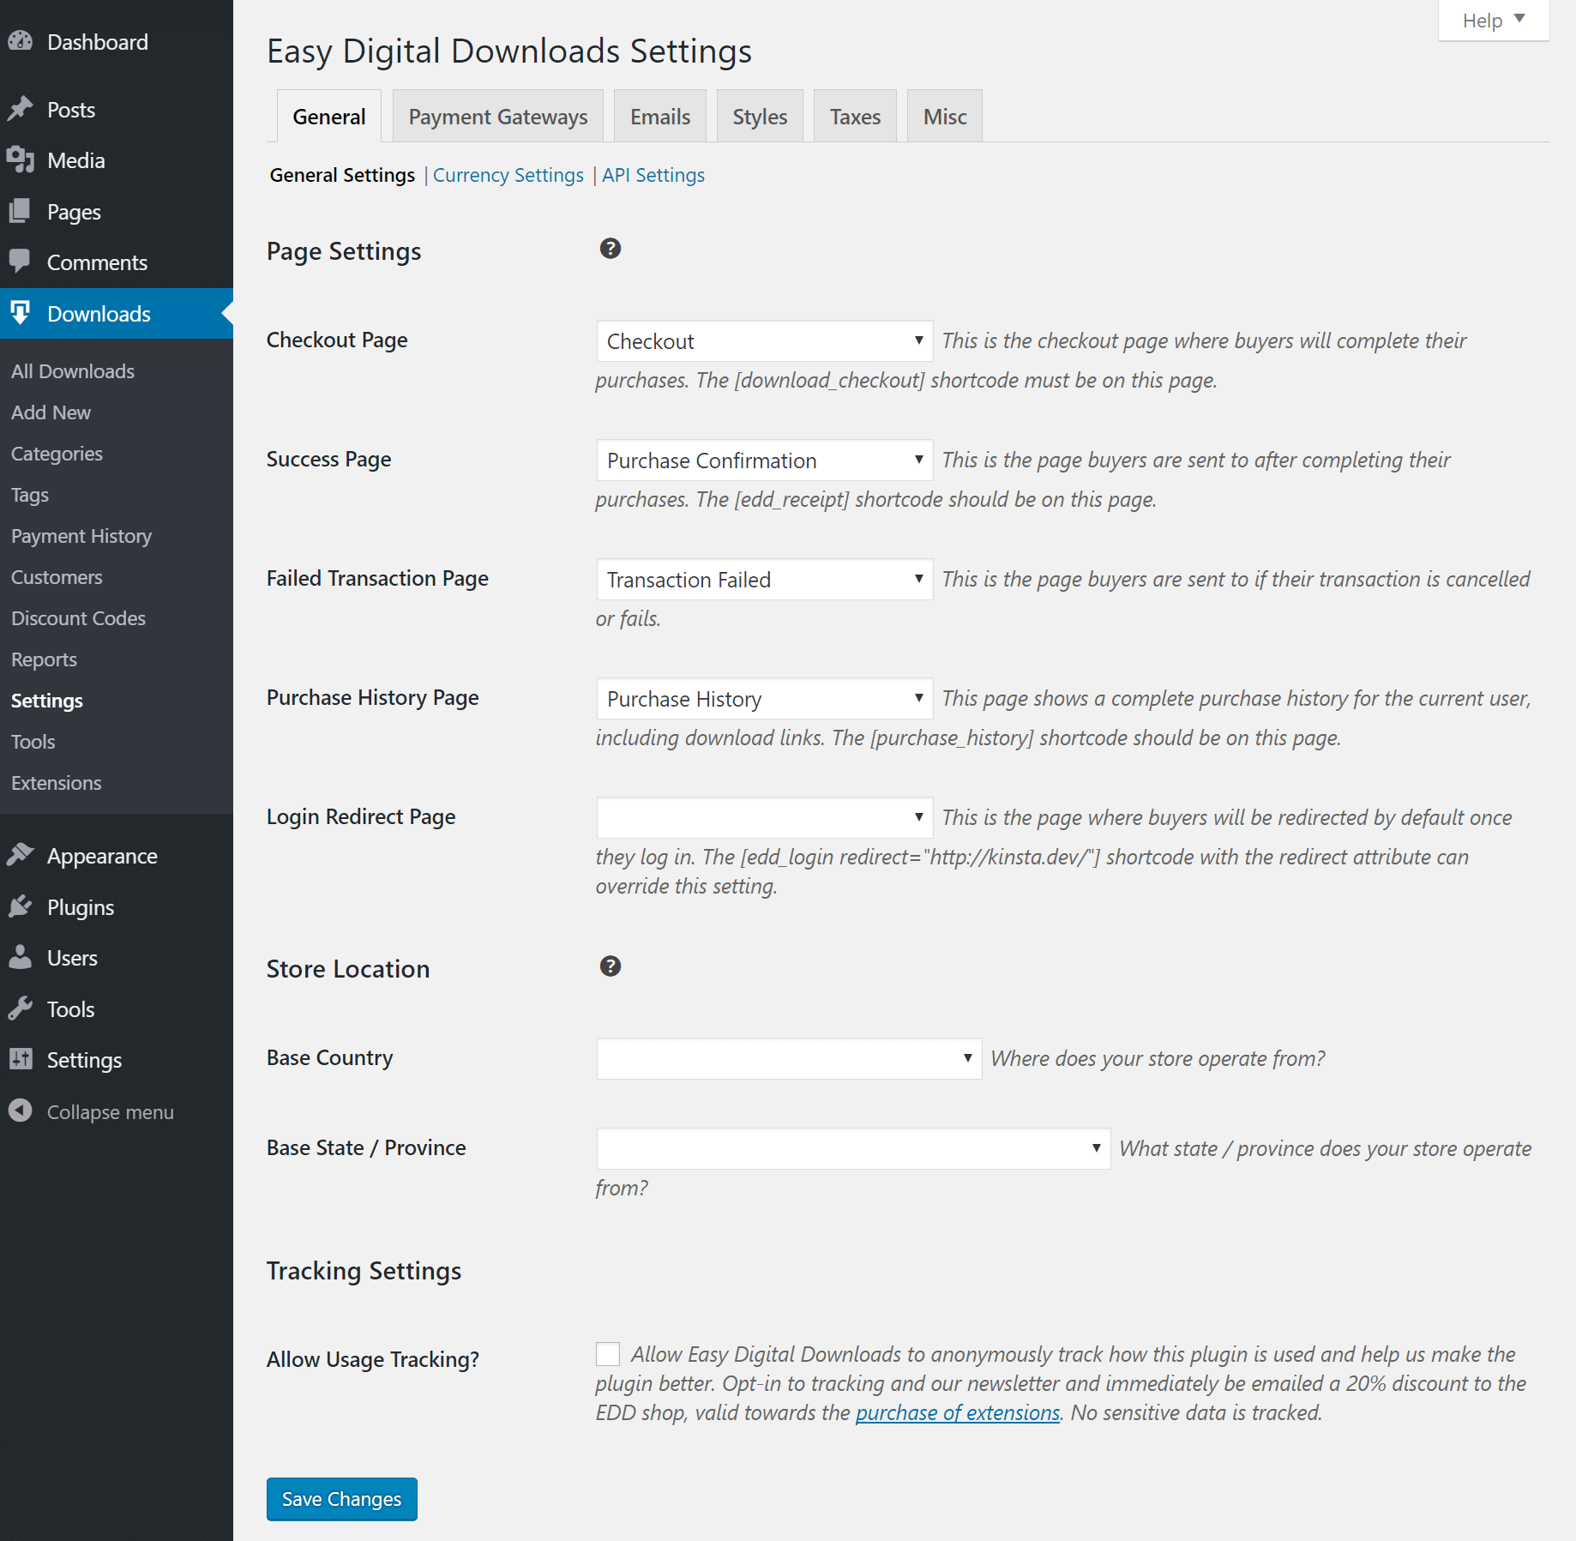Click the Posts pin icon in sidebar
Image resolution: width=1576 pixels, height=1541 pixels.
pos(21,109)
